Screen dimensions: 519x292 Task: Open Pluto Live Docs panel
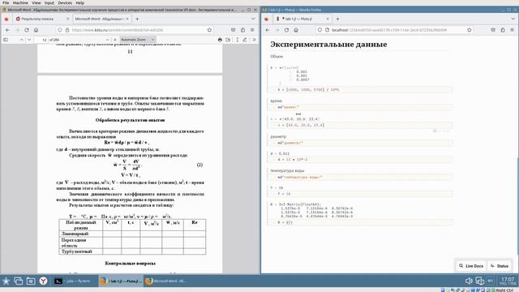coord(471,266)
